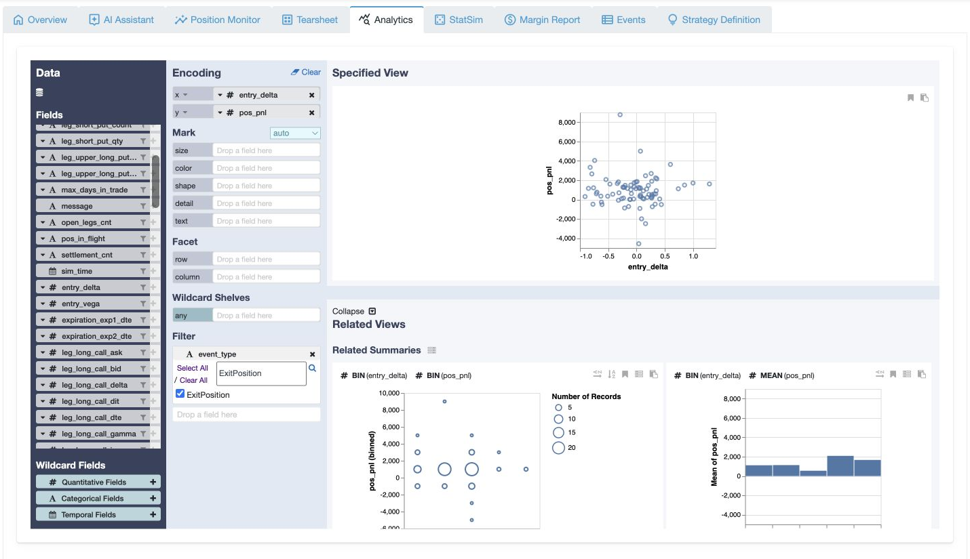Click the Fields list scrollbar thumb
Viewport: 970px width, 559px height.
coord(155,182)
